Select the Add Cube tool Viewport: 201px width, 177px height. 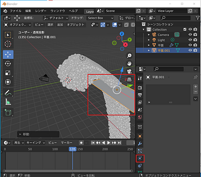point(8,112)
